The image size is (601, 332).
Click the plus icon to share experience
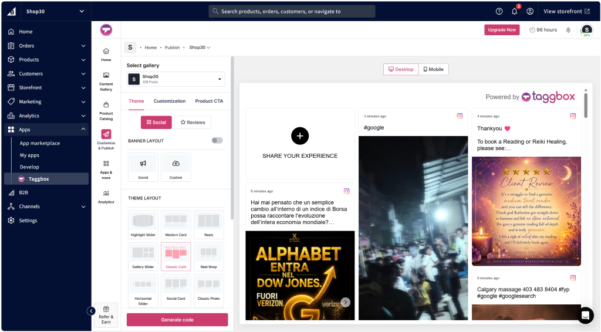(x=300, y=136)
